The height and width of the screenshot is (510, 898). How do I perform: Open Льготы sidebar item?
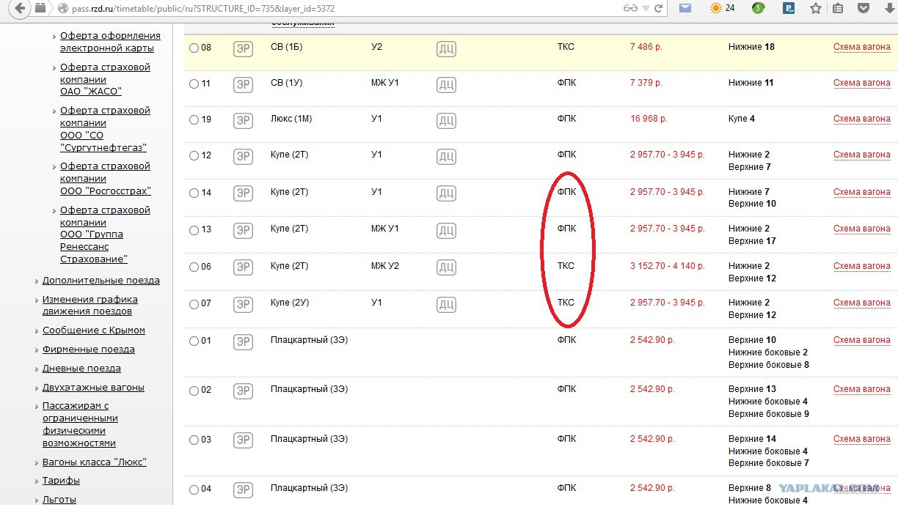[x=59, y=500]
